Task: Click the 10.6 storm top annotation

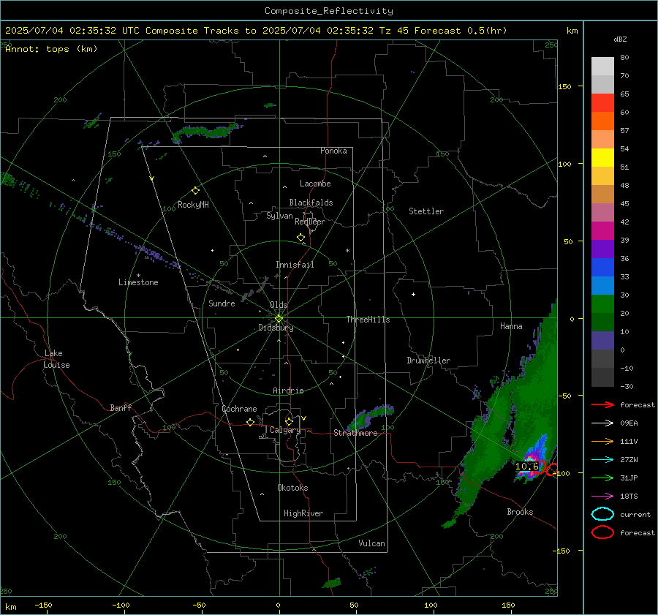Action: click(526, 467)
